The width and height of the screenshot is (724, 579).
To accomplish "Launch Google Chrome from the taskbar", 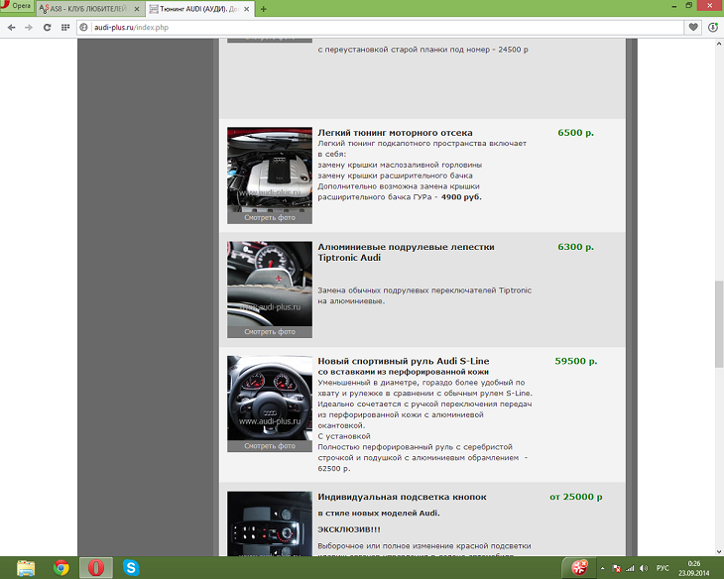I will pyautogui.click(x=61, y=567).
